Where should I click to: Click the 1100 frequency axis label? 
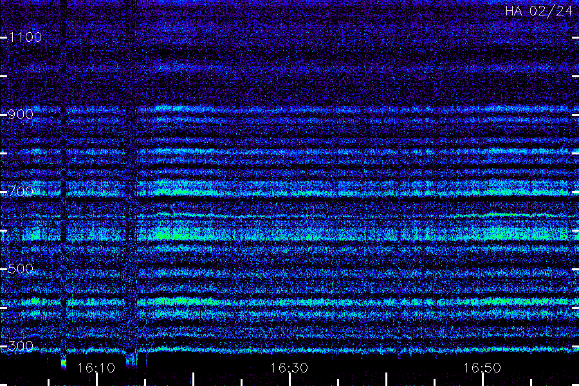click(25, 37)
